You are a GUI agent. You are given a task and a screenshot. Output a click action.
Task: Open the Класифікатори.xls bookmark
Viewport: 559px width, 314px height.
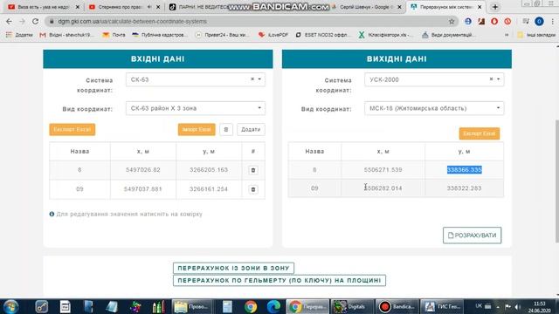pos(385,35)
